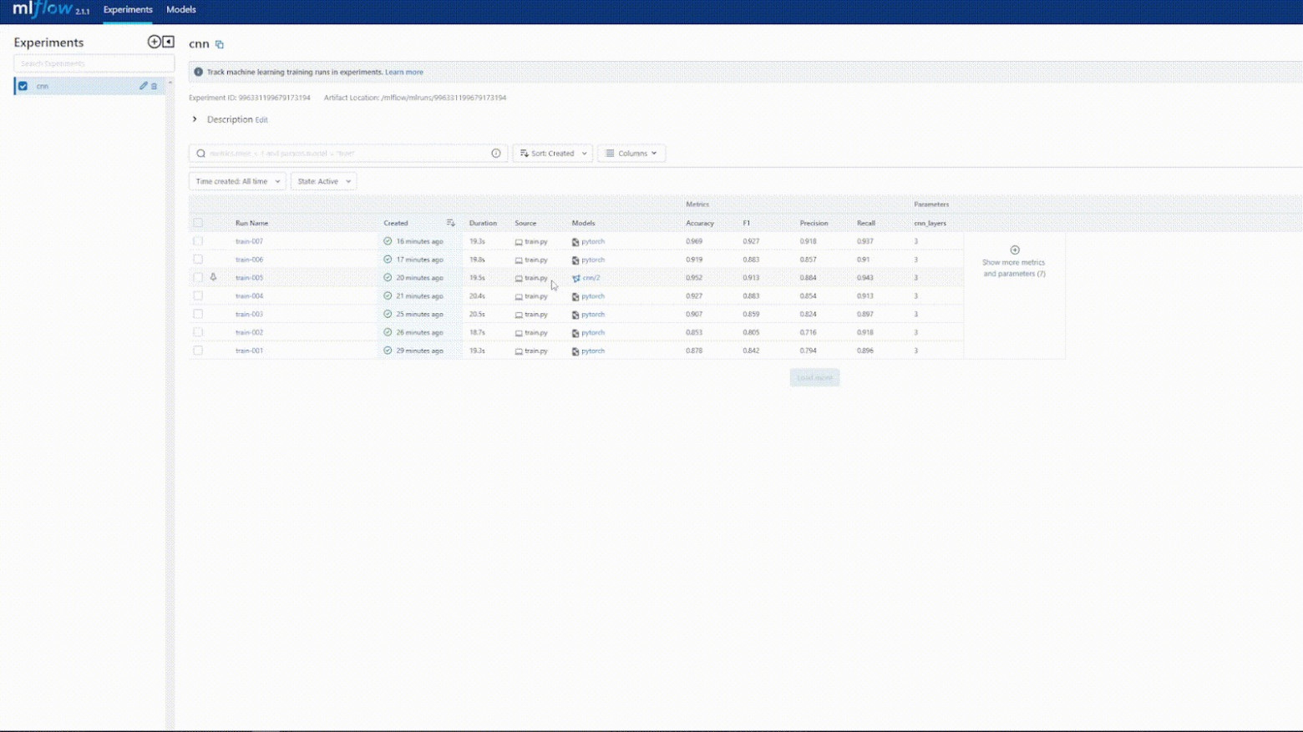This screenshot has width=1303, height=732.
Task: Expand the Description section chevron
Action: pos(195,119)
